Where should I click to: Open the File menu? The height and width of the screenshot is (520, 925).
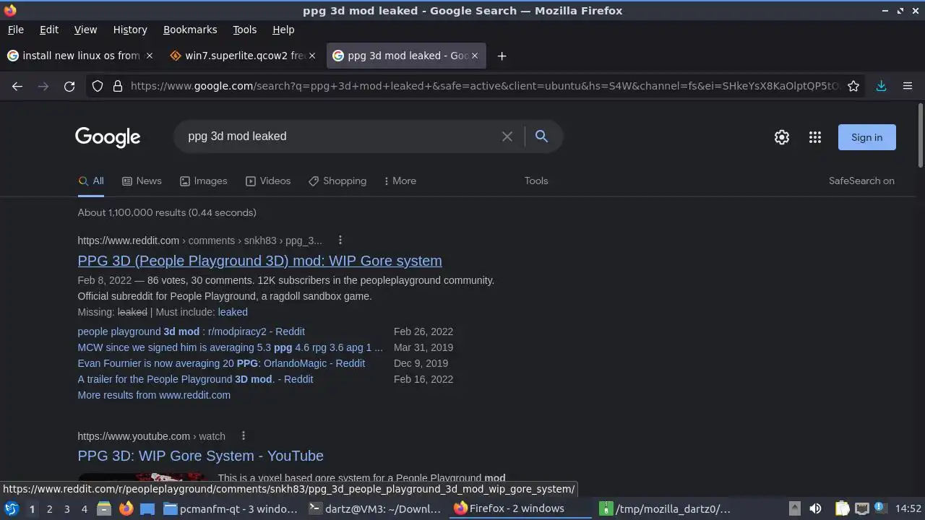[15, 30]
